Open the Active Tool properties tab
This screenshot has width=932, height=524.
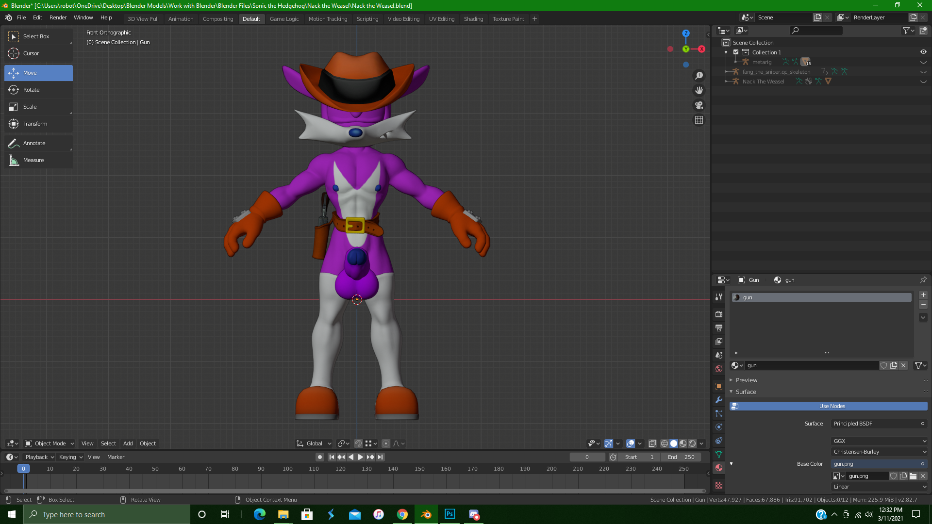click(x=719, y=297)
